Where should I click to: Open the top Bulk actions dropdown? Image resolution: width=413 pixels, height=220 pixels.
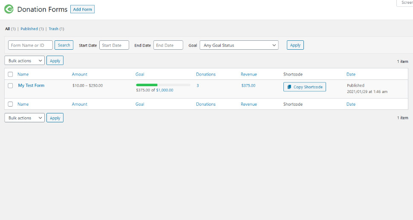24,61
